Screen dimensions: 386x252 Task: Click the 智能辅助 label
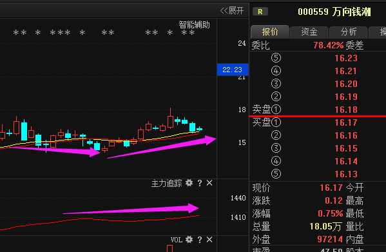pyautogui.click(x=194, y=25)
